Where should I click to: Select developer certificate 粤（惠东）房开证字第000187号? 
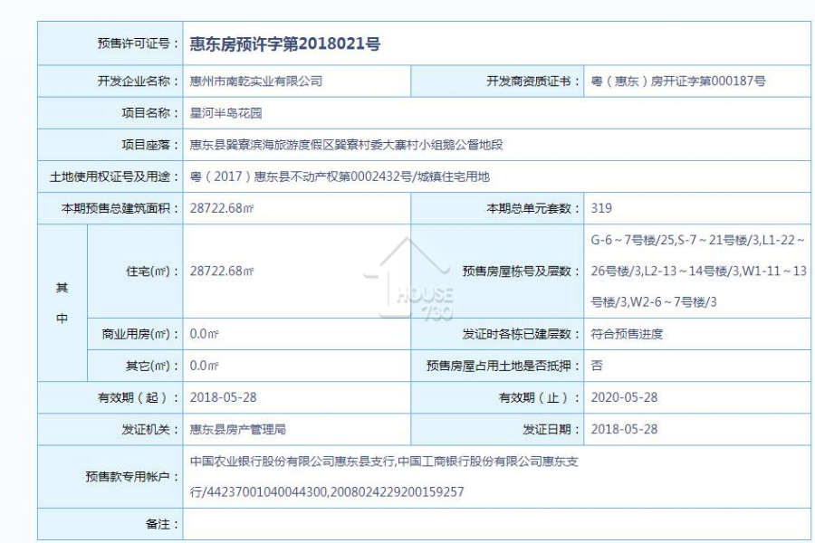677,81
